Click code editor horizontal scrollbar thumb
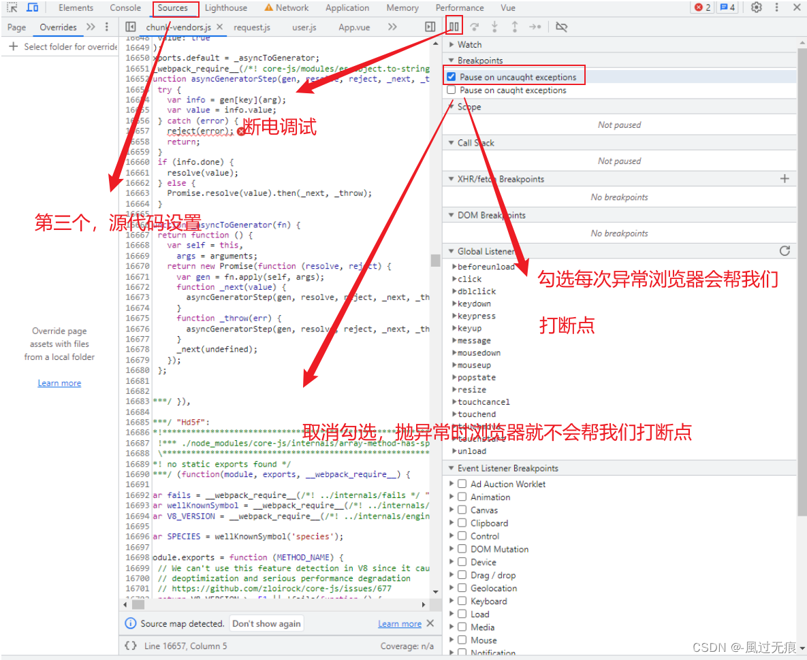 [x=138, y=604]
